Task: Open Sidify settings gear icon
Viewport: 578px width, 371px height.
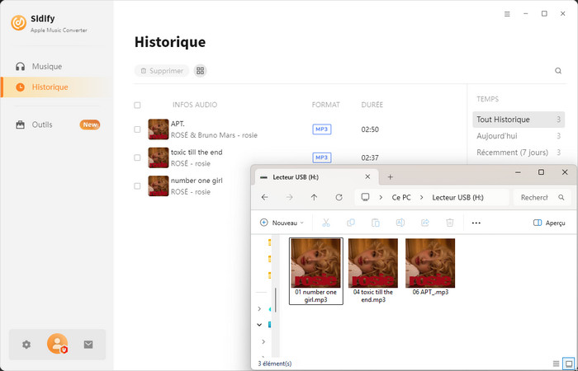Action: [x=26, y=345]
